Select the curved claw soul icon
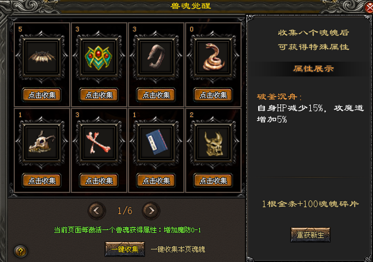373x262 pixels. coord(156,57)
